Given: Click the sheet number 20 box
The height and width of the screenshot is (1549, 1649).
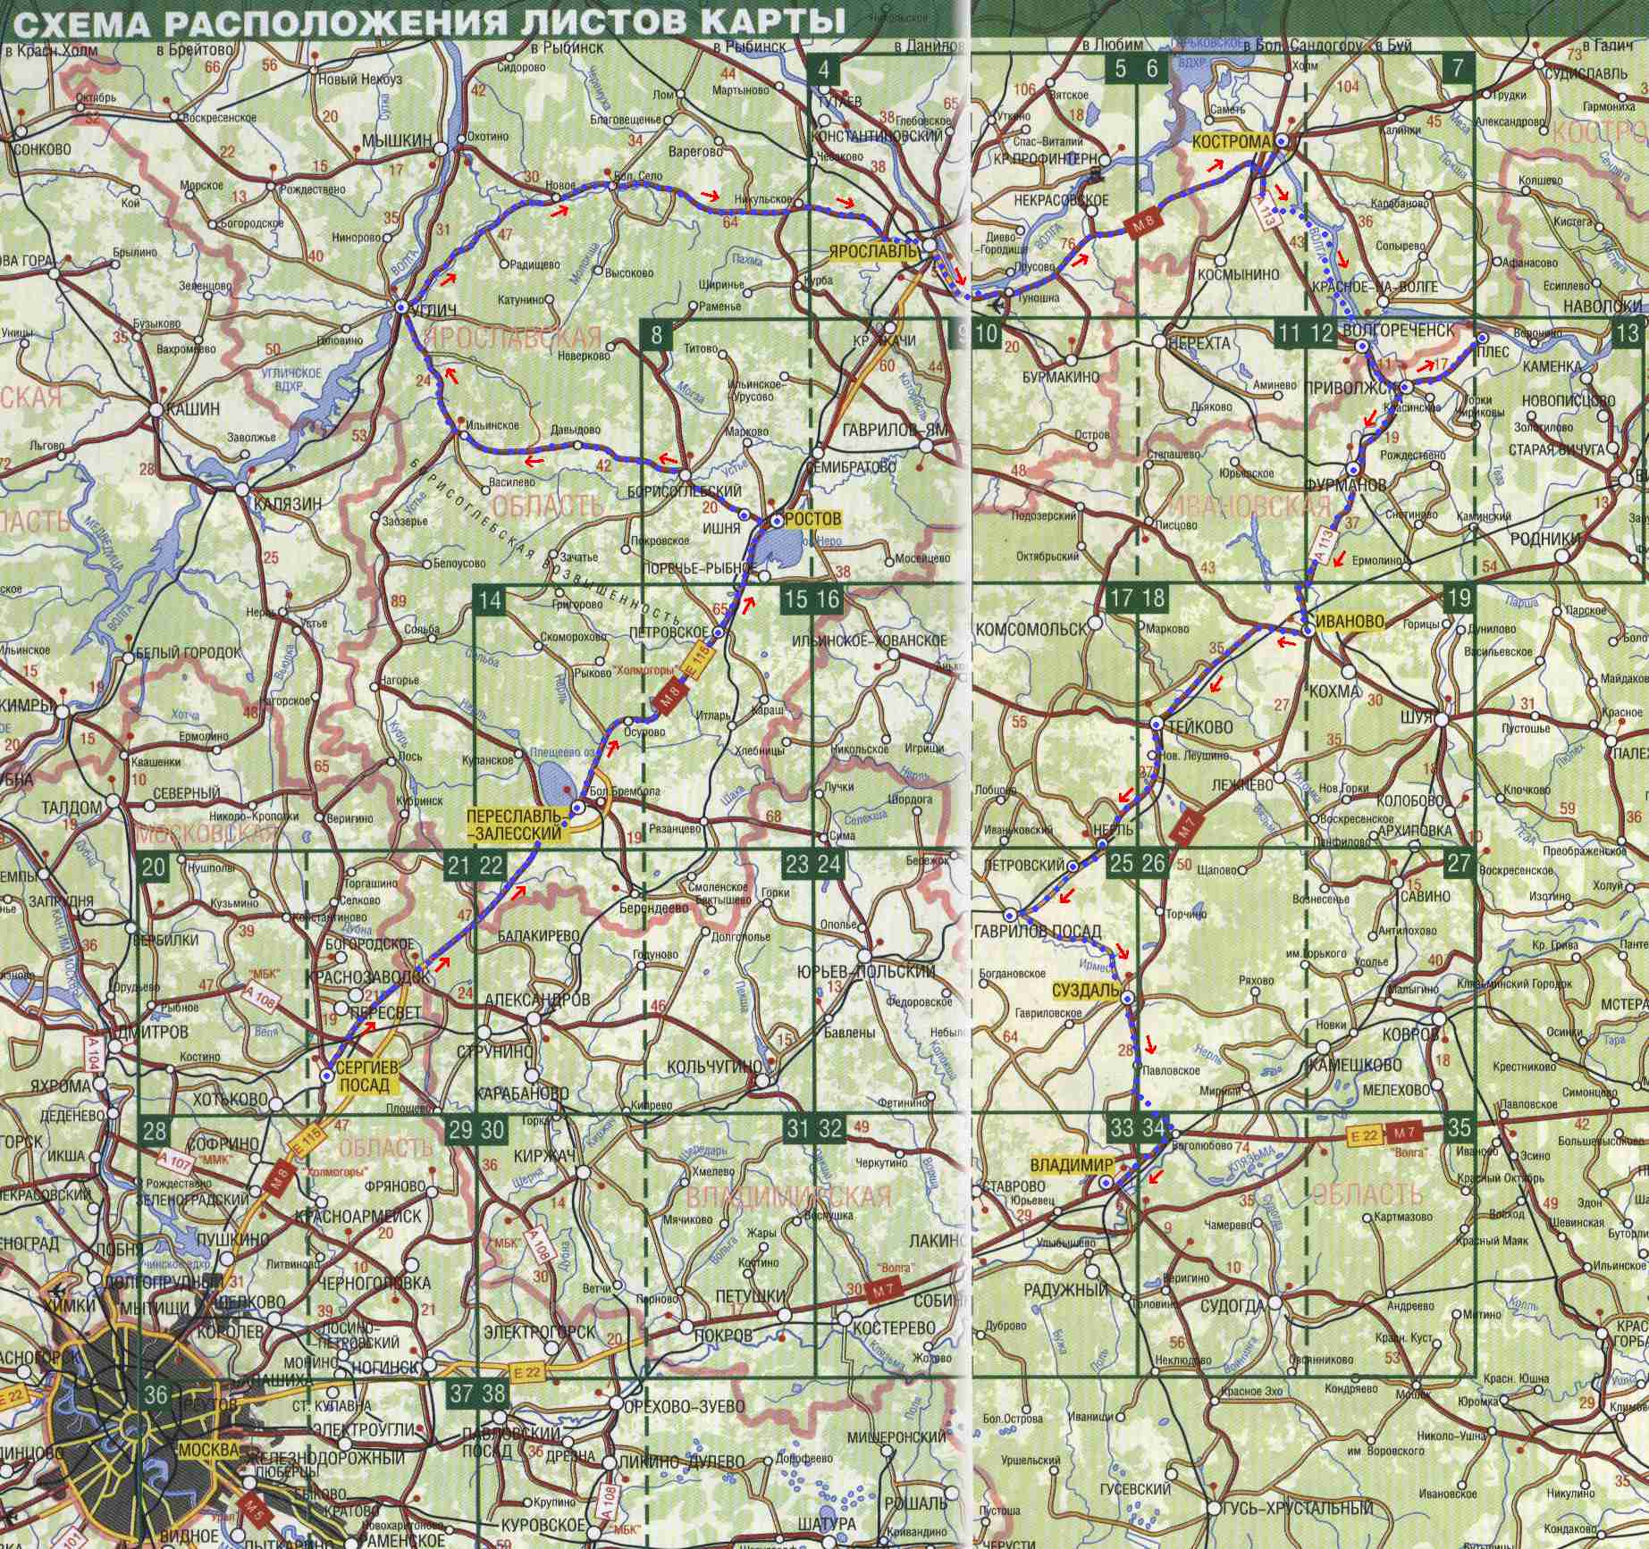Looking at the screenshot, I should [x=155, y=867].
